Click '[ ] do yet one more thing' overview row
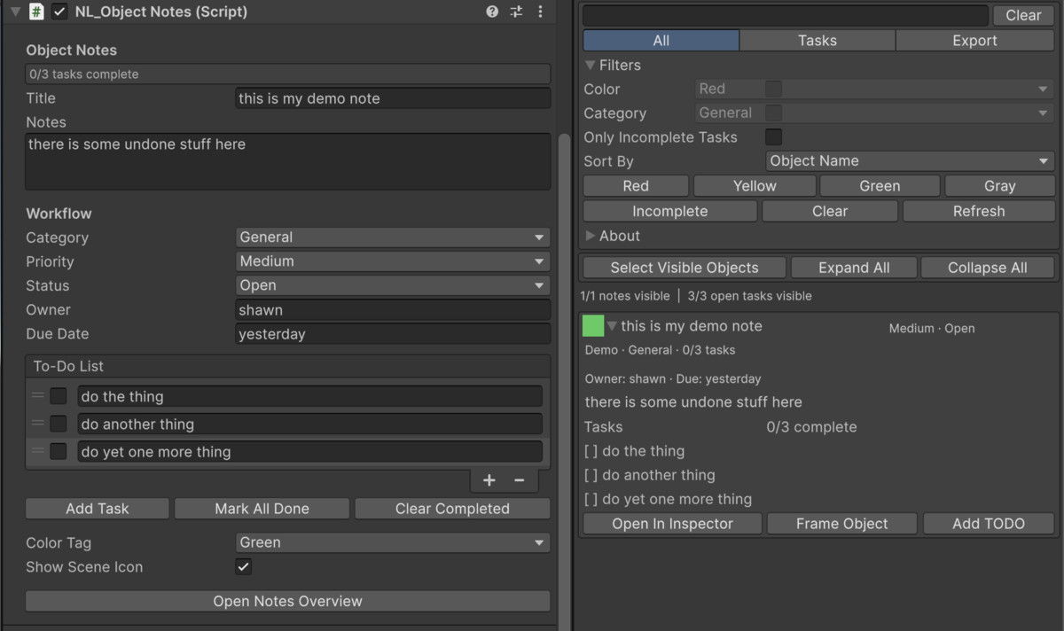 669,499
